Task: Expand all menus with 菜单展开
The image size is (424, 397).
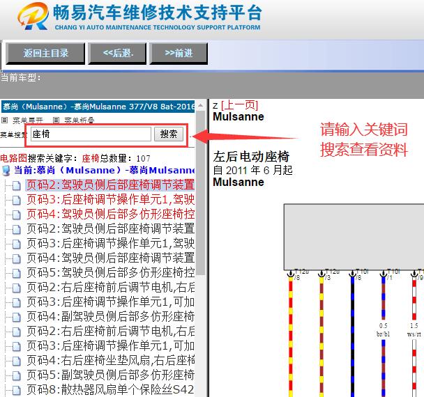Action: 27,120
